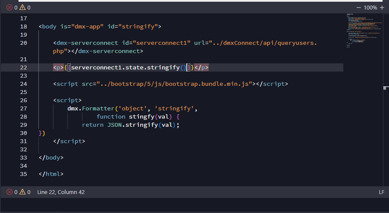Click the LF line ending indicator
Image resolution: width=389 pixels, height=213 pixels.
[382, 192]
